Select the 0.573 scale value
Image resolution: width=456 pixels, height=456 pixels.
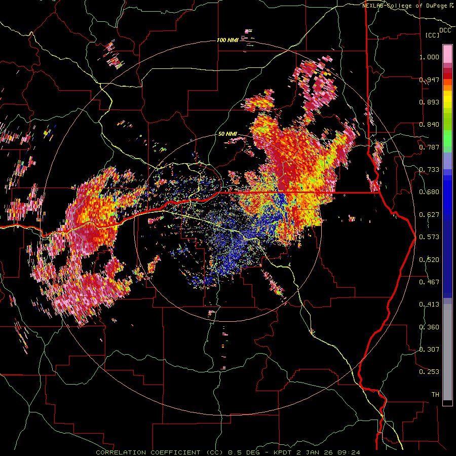[x=429, y=237]
